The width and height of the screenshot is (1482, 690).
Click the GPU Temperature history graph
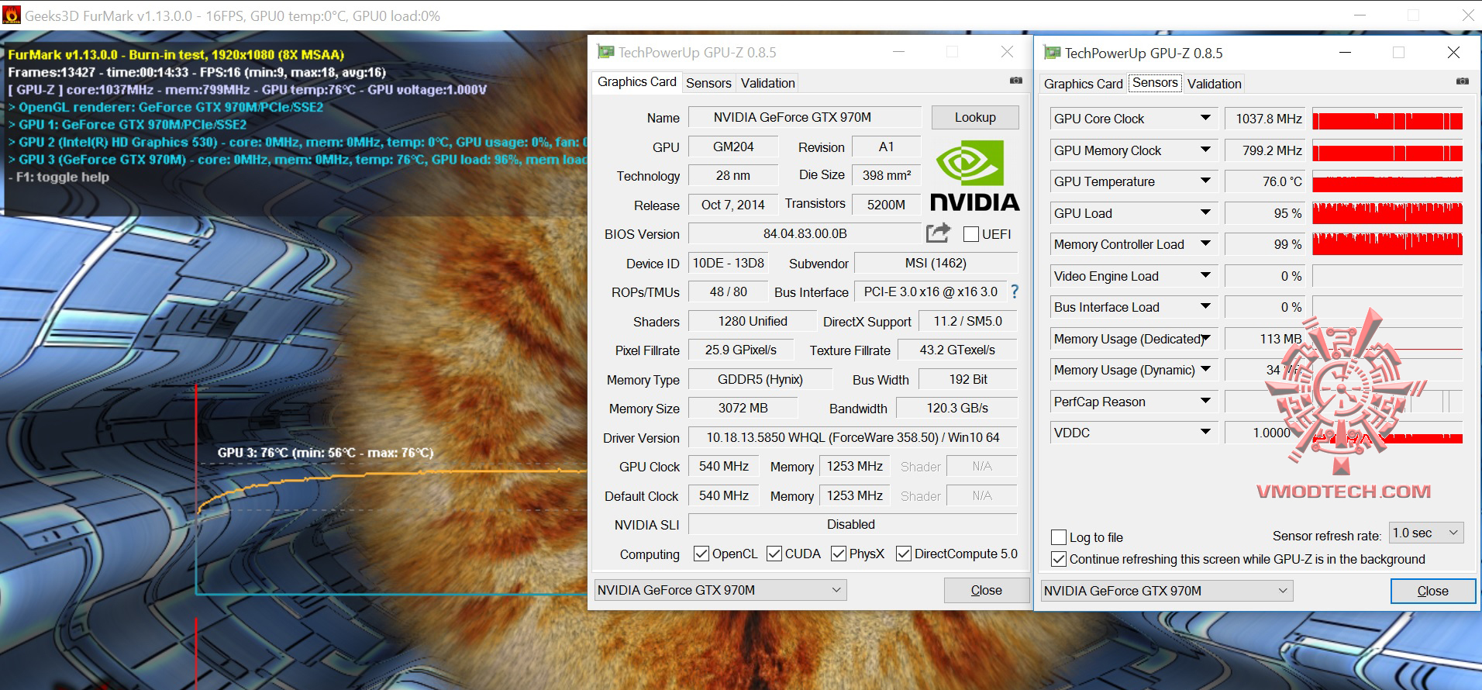[1387, 181]
